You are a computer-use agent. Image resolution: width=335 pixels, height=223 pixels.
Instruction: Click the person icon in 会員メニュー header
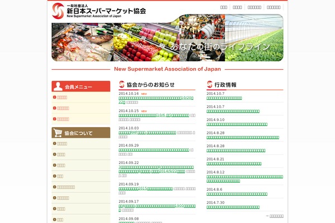tap(58, 86)
